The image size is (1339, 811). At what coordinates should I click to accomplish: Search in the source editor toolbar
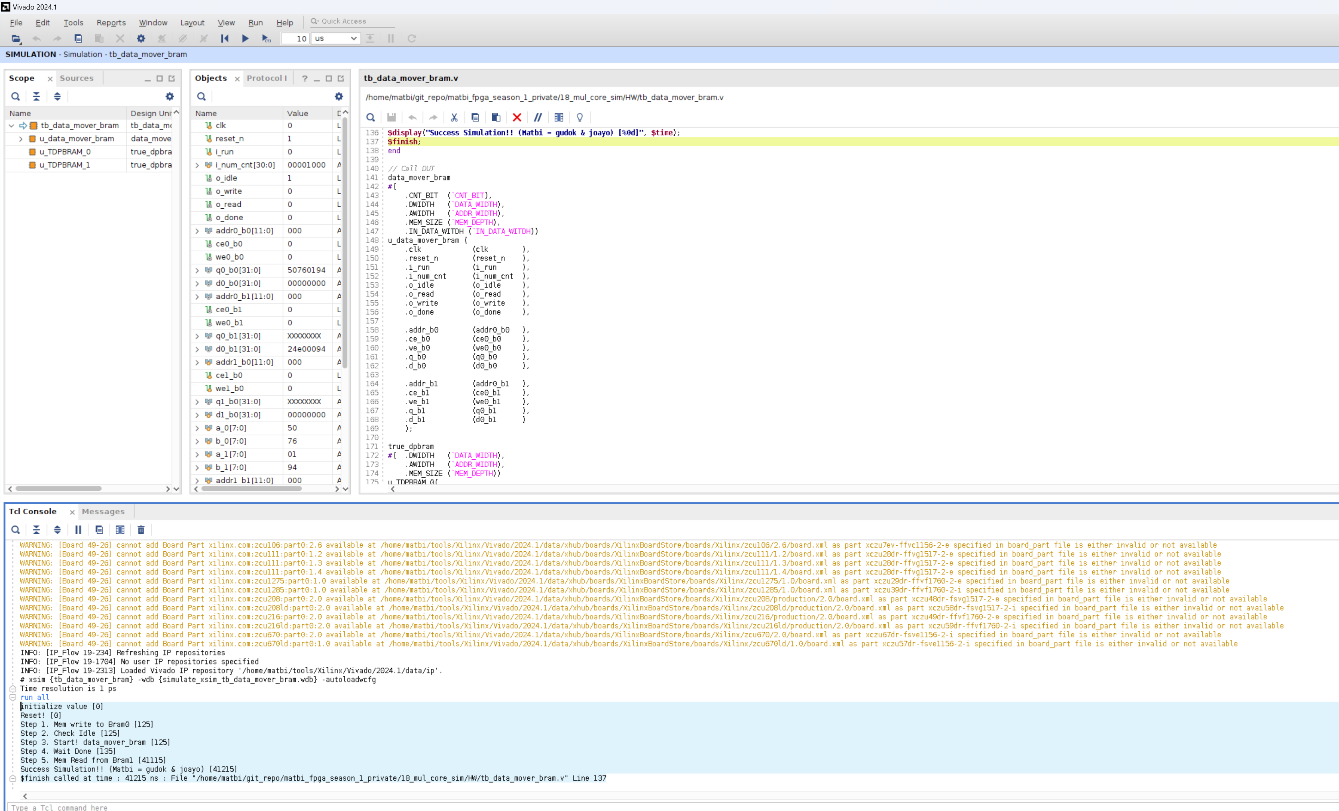pyautogui.click(x=371, y=118)
